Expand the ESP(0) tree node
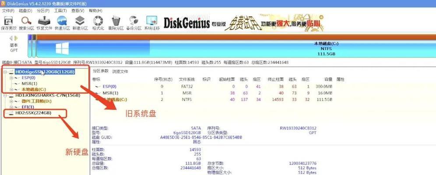This screenshot has height=175, width=436. tap(11, 78)
